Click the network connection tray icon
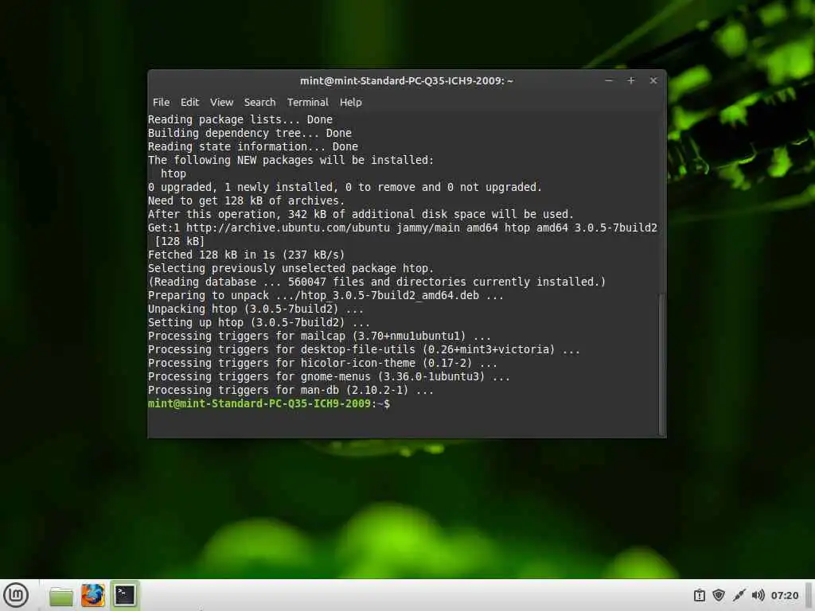The image size is (815, 611). click(739, 595)
